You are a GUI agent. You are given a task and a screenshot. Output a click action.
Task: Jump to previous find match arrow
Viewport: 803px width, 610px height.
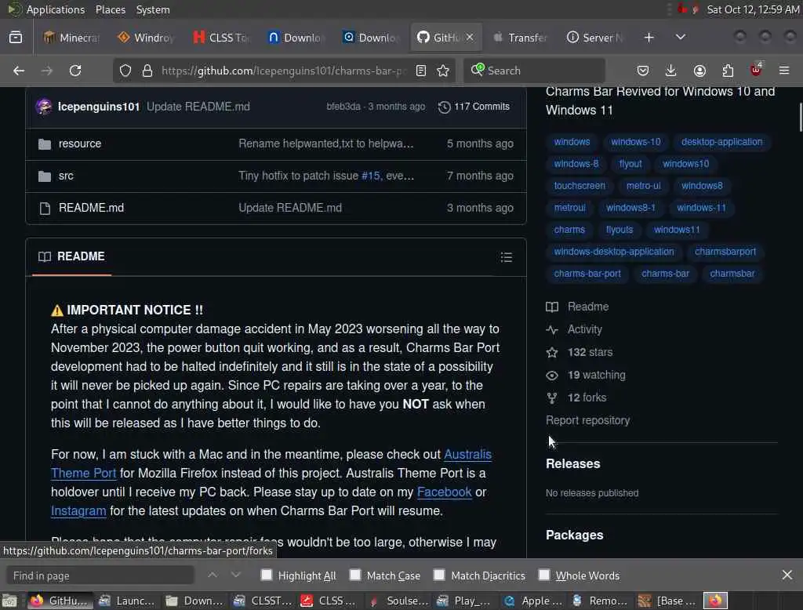point(213,576)
